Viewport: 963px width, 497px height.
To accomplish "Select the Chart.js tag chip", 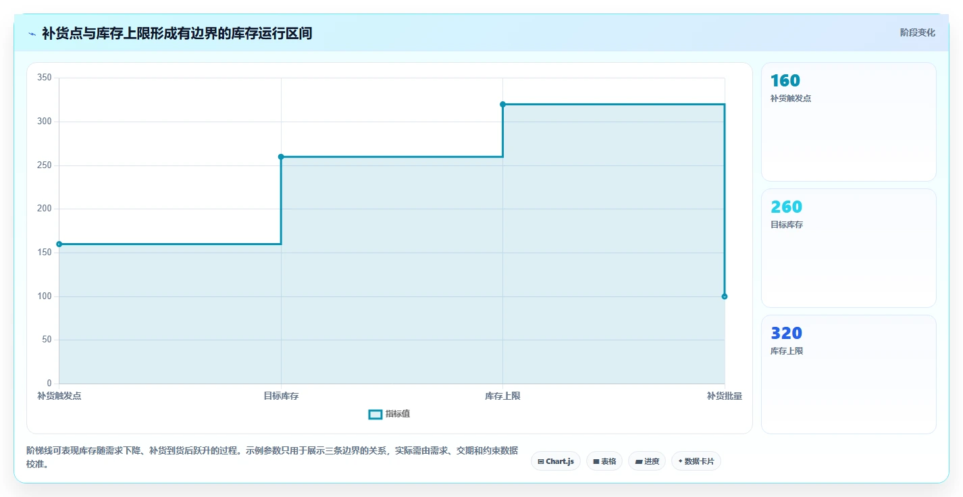I will [556, 461].
